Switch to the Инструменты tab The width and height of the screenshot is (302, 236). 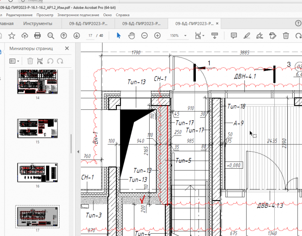tap(37, 24)
